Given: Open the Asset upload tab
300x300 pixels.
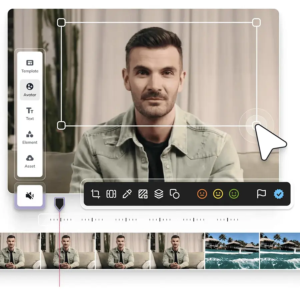Looking at the screenshot, I should [30, 161].
